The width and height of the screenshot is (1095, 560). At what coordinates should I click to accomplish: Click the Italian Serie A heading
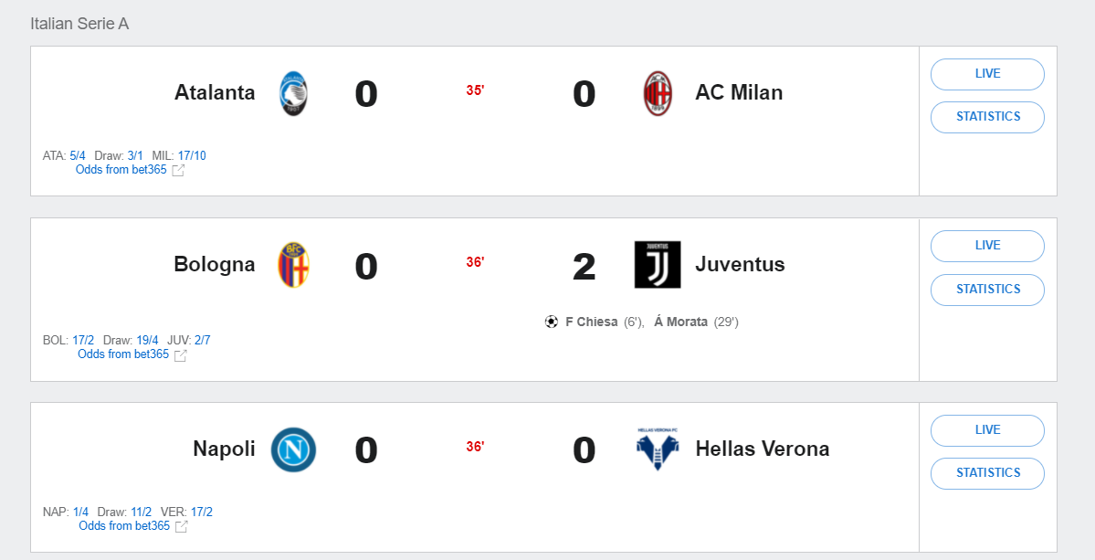point(79,24)
